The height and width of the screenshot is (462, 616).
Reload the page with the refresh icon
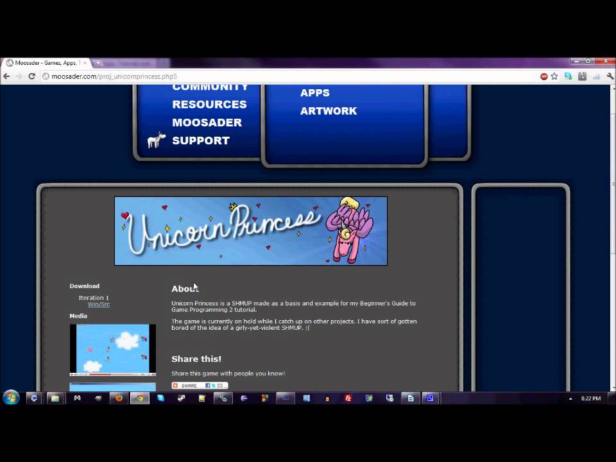click(x=32, y=76)
